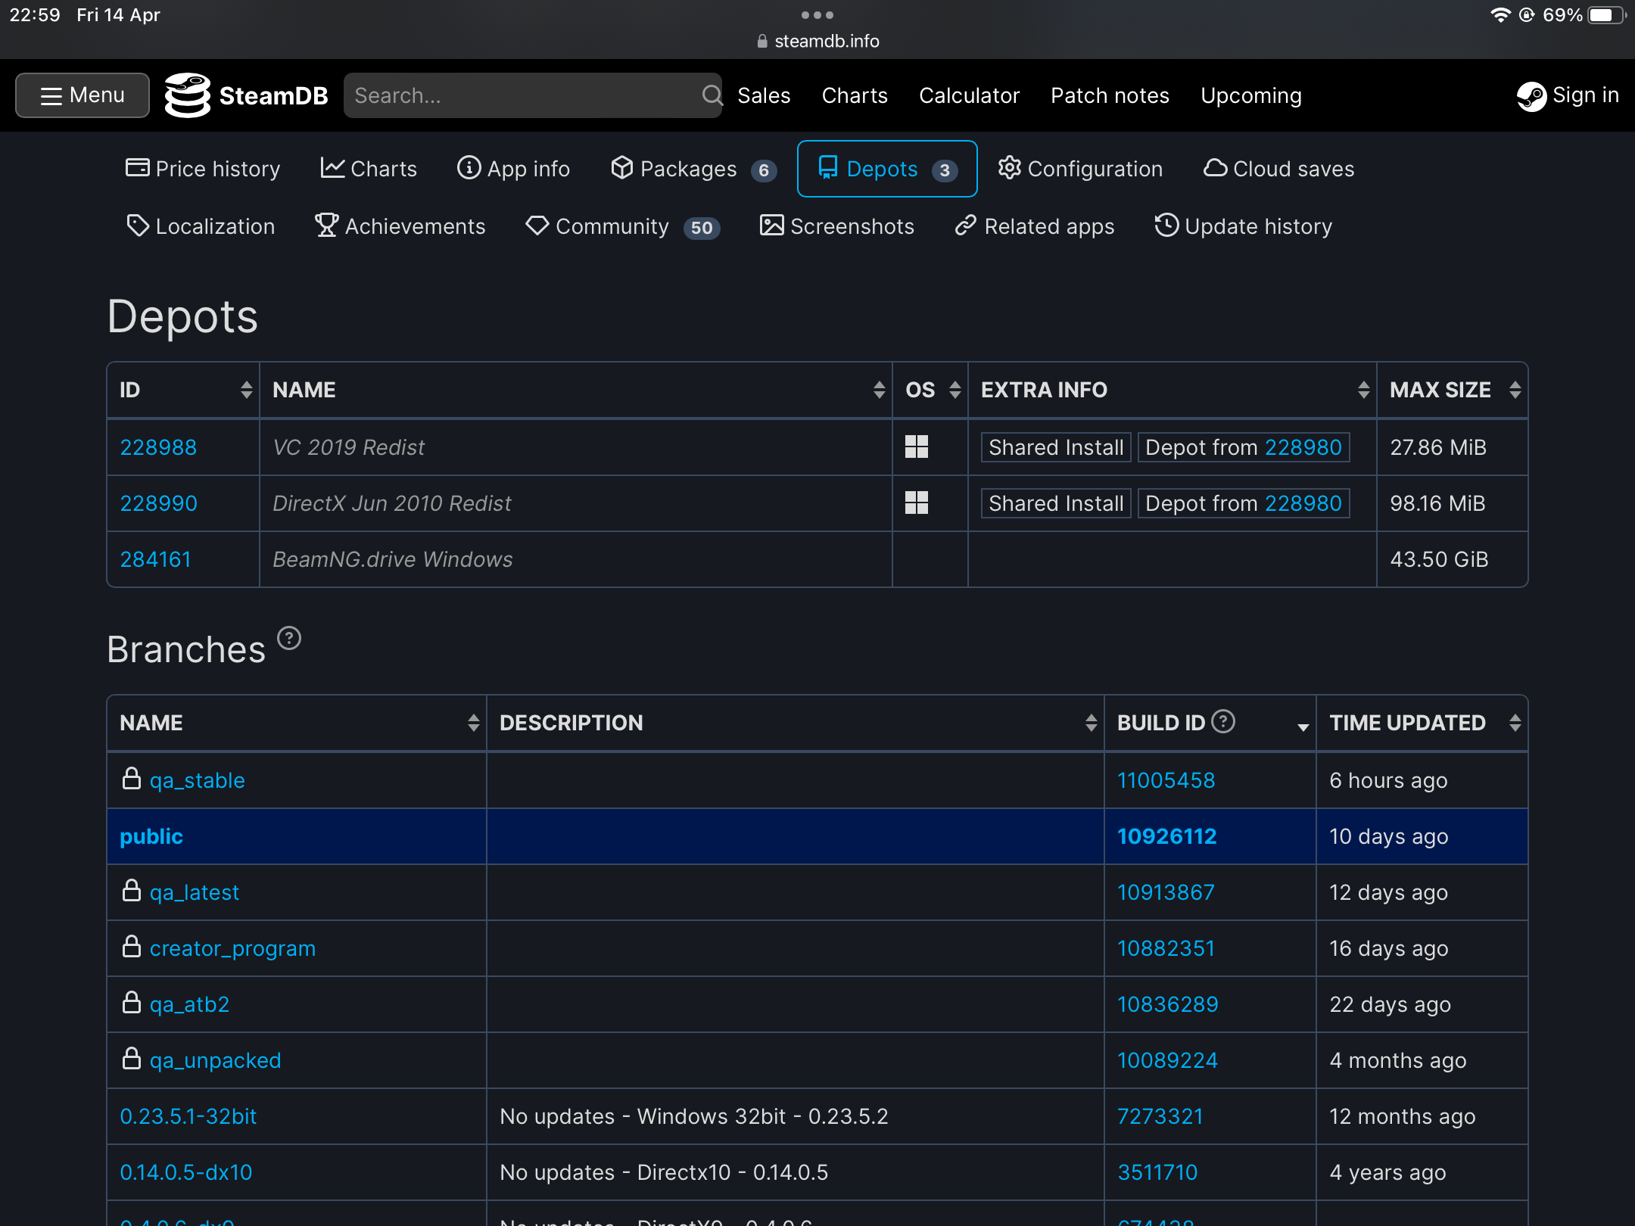1635x1226 pixels.
Task: Open the Update history tab
Action: click(x=1243, y=226)
